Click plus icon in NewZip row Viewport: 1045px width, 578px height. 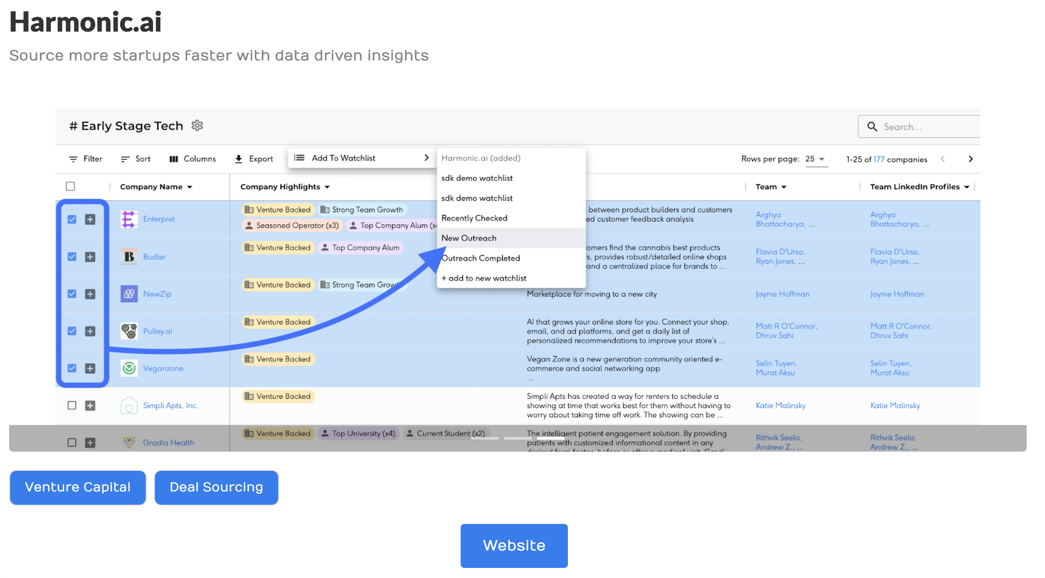pyautogui.click(x=90, y=294)
